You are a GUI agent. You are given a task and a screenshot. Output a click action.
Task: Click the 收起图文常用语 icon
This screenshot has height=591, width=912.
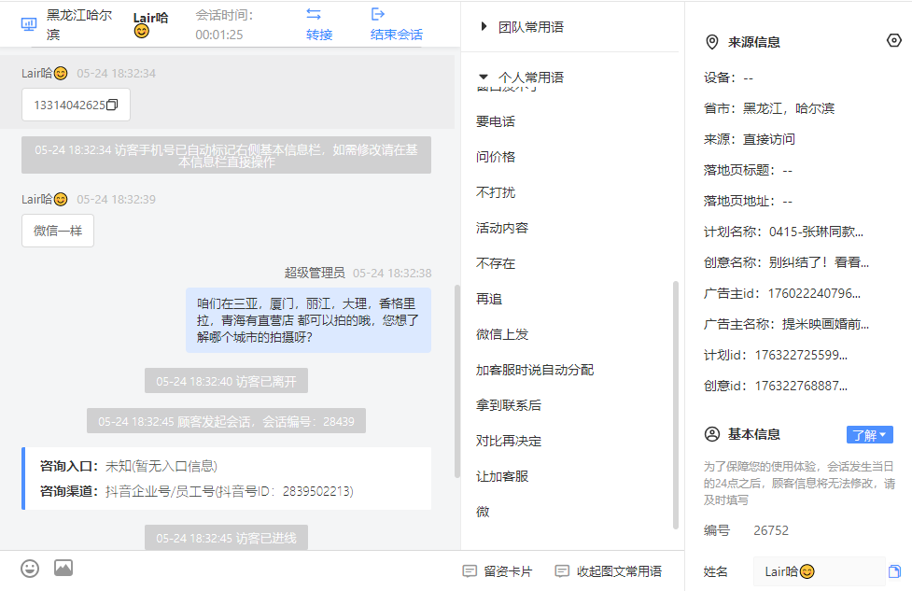point(562,571)
